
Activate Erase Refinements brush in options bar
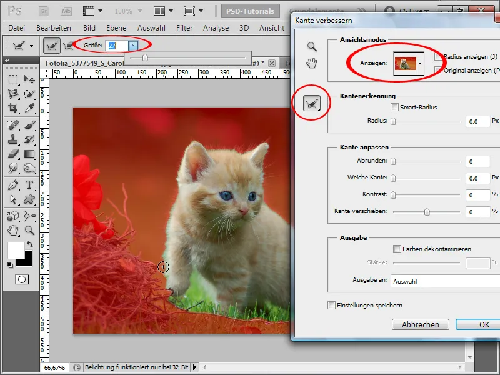[68, 46]
